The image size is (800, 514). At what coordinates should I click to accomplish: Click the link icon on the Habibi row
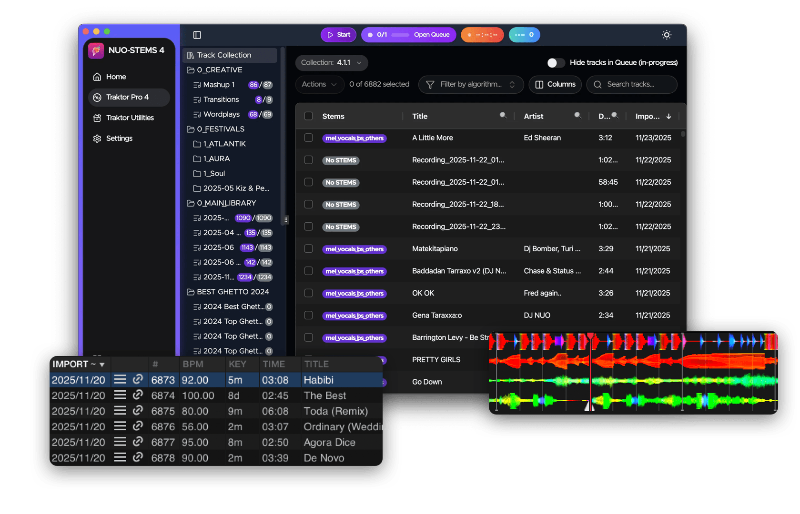138,380
